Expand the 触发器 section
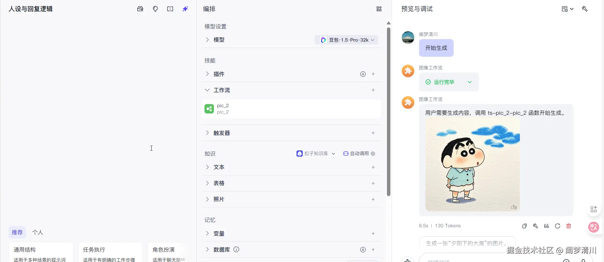 click(x=207, y=133)
